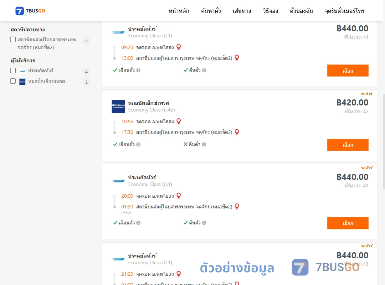
Task: Click the 17:30 arrival time
Action: coord(127,132)
